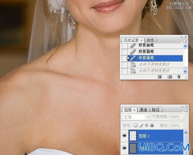Click the History panel scrollbar thumb
This screenshot has width=193, height=155.
(185, 67)
